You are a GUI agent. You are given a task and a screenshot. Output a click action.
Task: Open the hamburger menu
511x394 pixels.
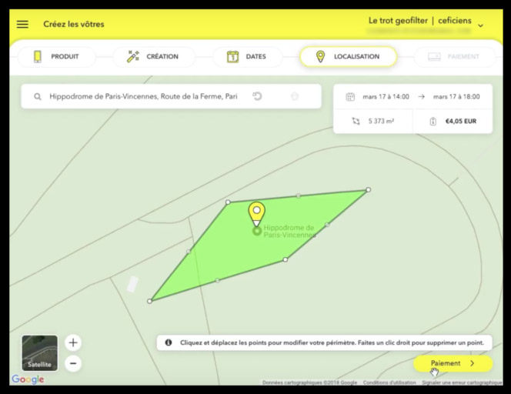(22, 24)
